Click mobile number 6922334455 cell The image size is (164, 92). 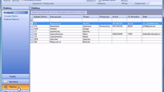coord(119,34)
